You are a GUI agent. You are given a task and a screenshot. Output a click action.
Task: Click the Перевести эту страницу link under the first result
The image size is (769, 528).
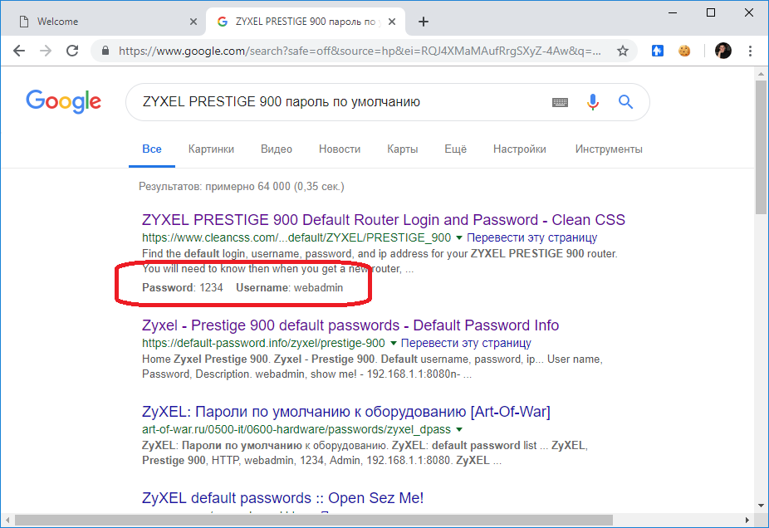pyautogui.click(x=531, y=237)
